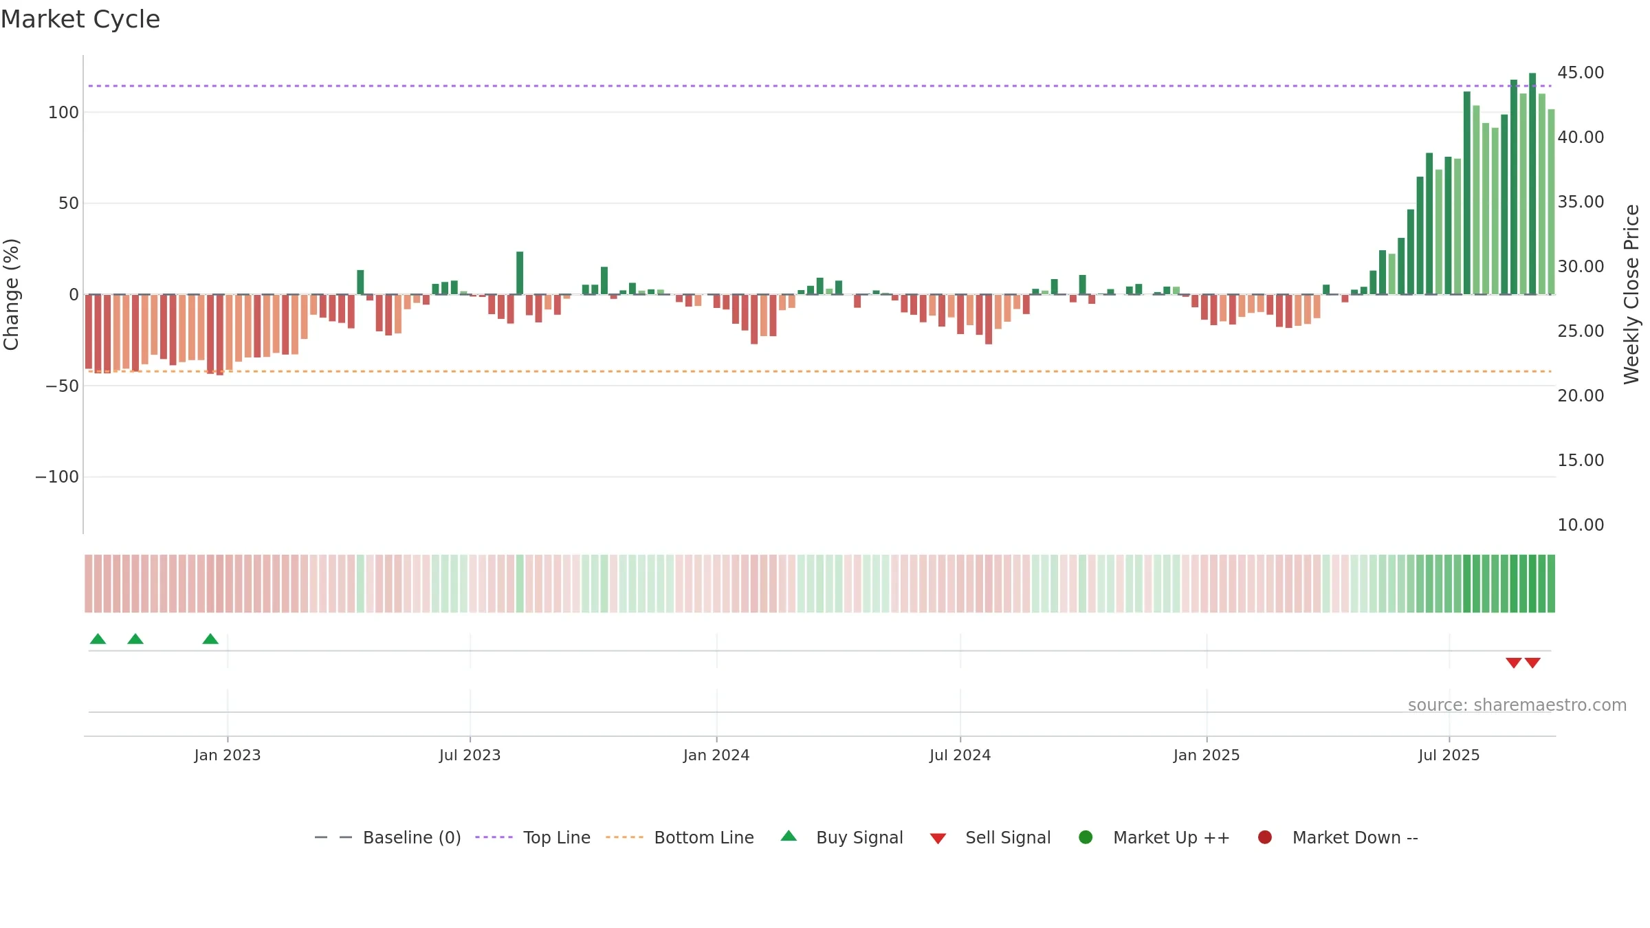Select the last red sell signal marker

point(1532,663)
